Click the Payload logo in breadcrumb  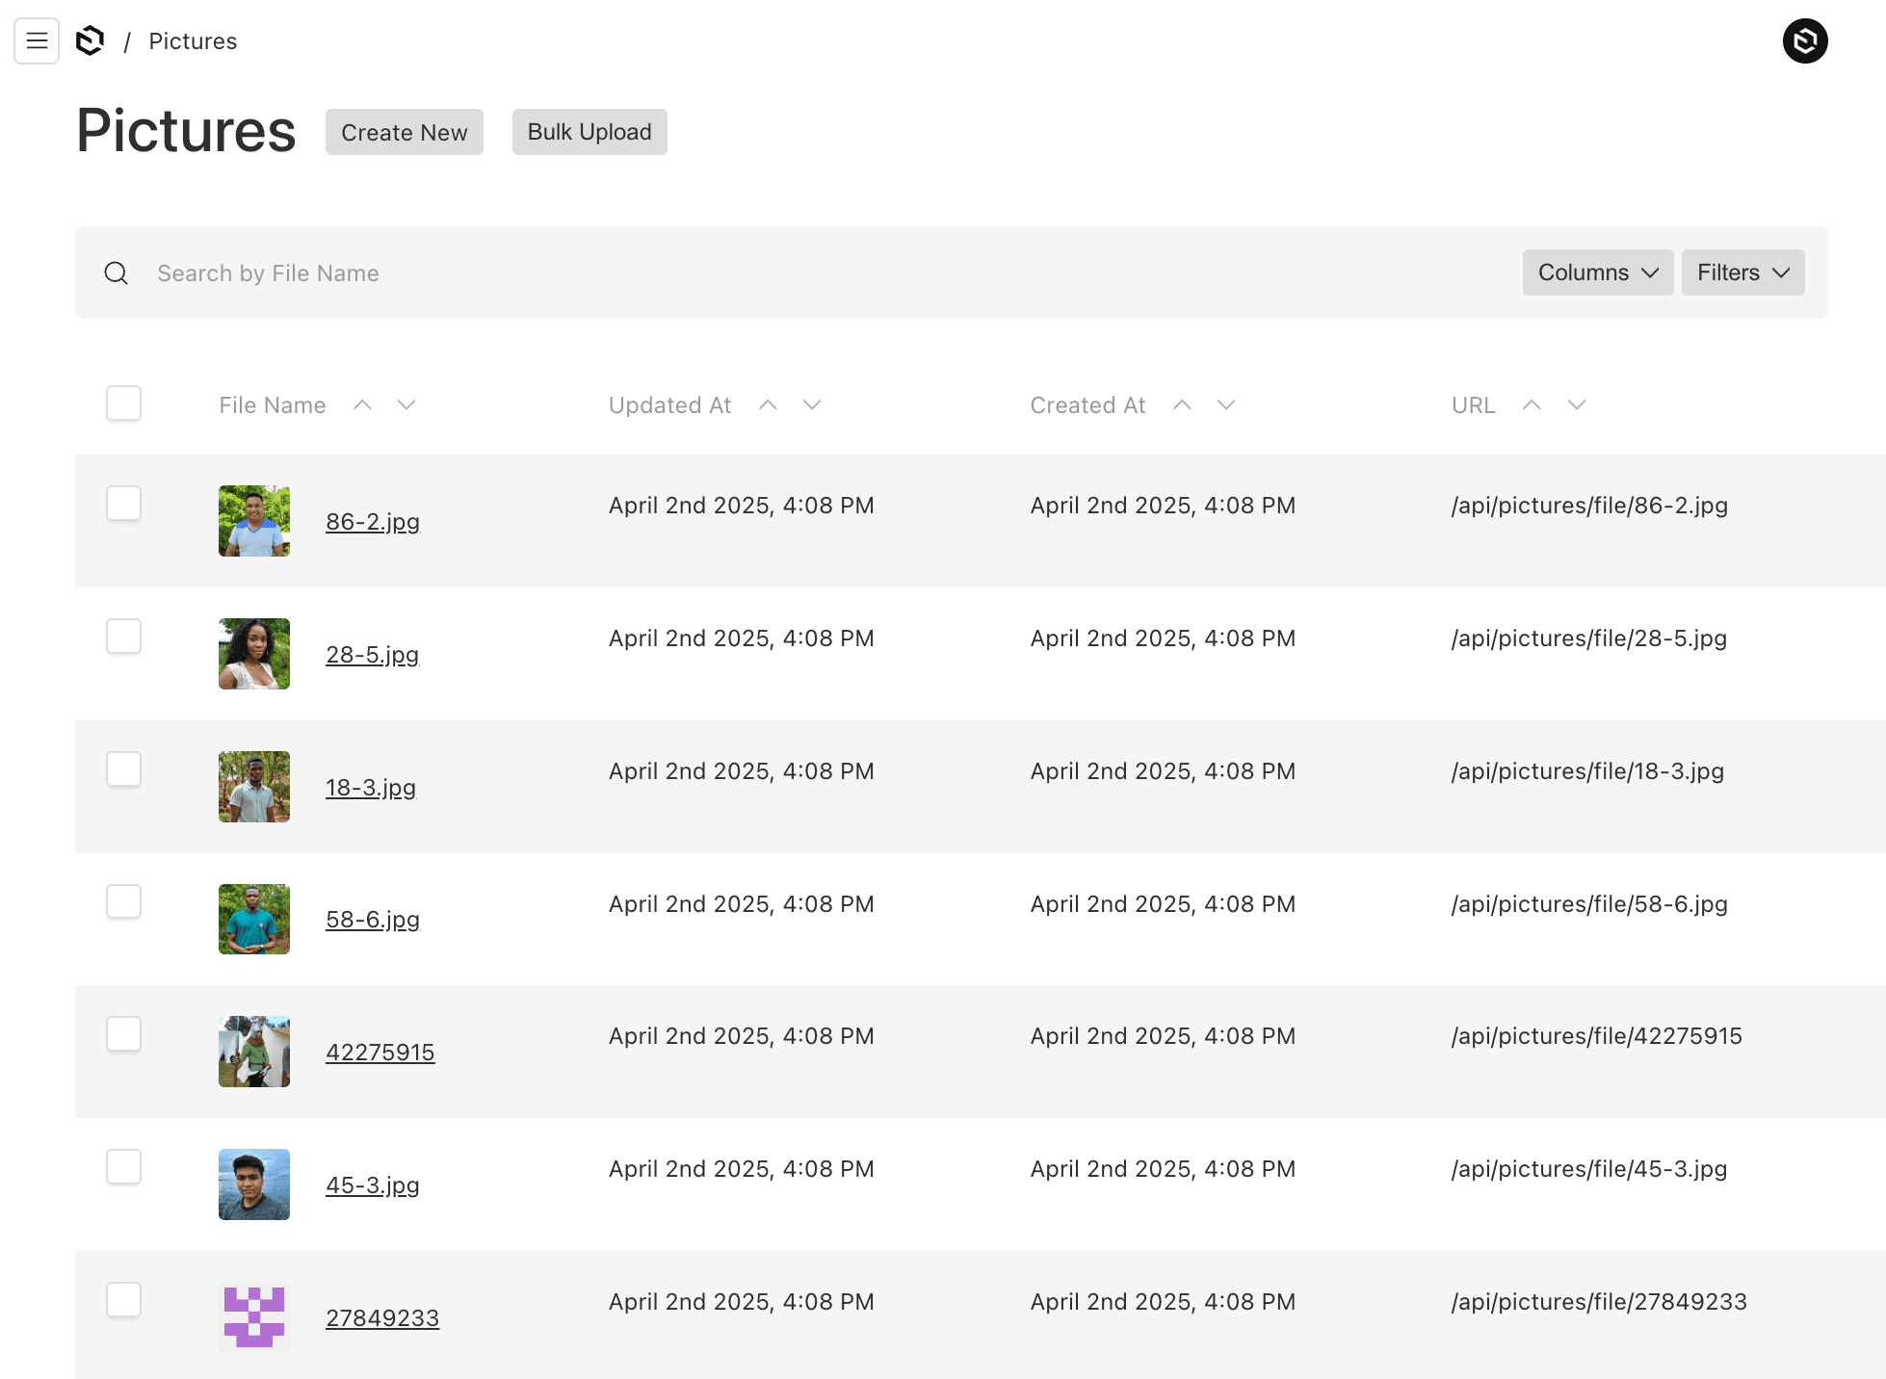90,40
